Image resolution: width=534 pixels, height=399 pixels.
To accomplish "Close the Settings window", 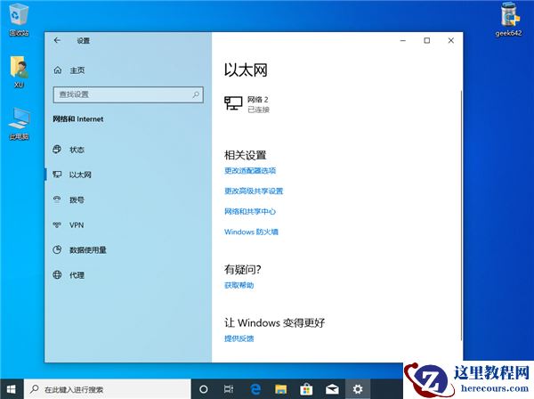I will click(451, 41).
